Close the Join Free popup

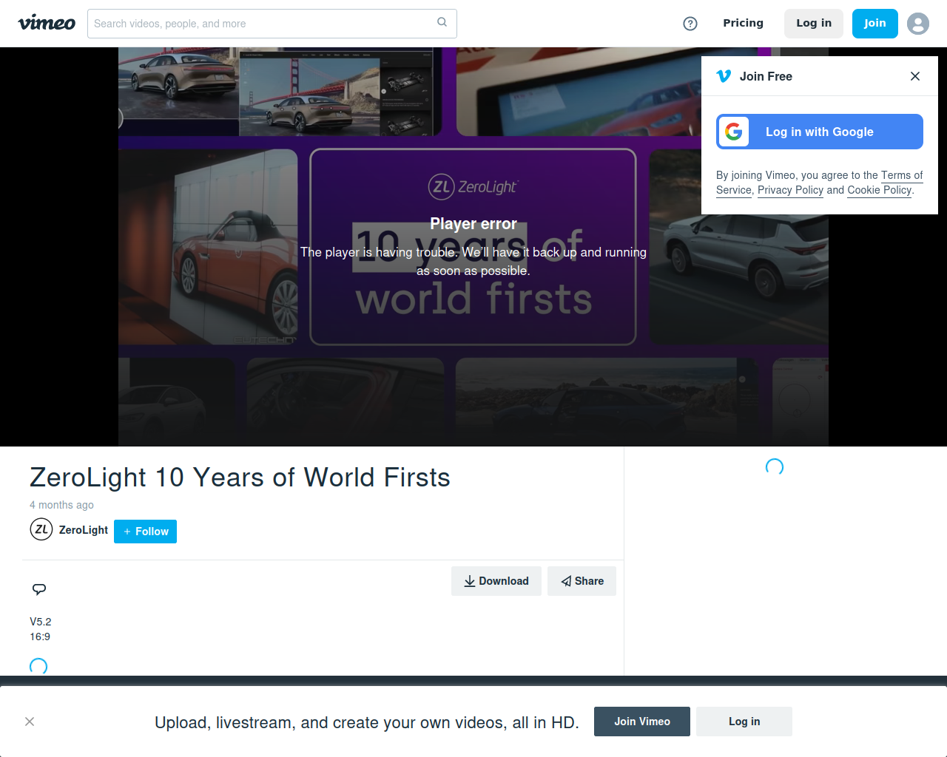pyautogui.click(x=915, y=76)
